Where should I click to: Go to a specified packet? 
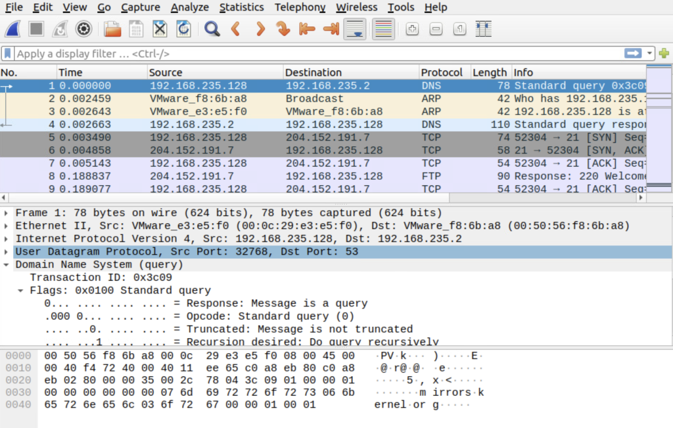(x=283, y=29)
